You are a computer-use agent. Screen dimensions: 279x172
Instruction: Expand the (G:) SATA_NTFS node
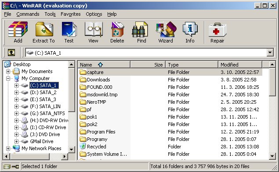16,113
